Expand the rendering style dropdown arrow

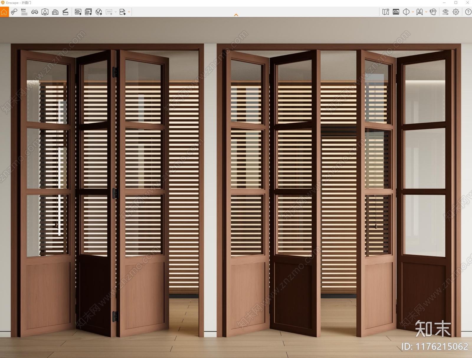[x=413, y=12]
